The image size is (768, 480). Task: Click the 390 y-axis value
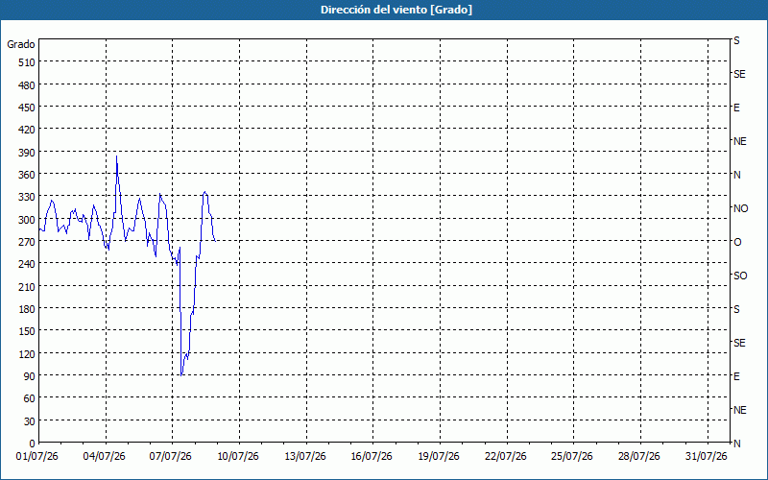tap(27, 153)
